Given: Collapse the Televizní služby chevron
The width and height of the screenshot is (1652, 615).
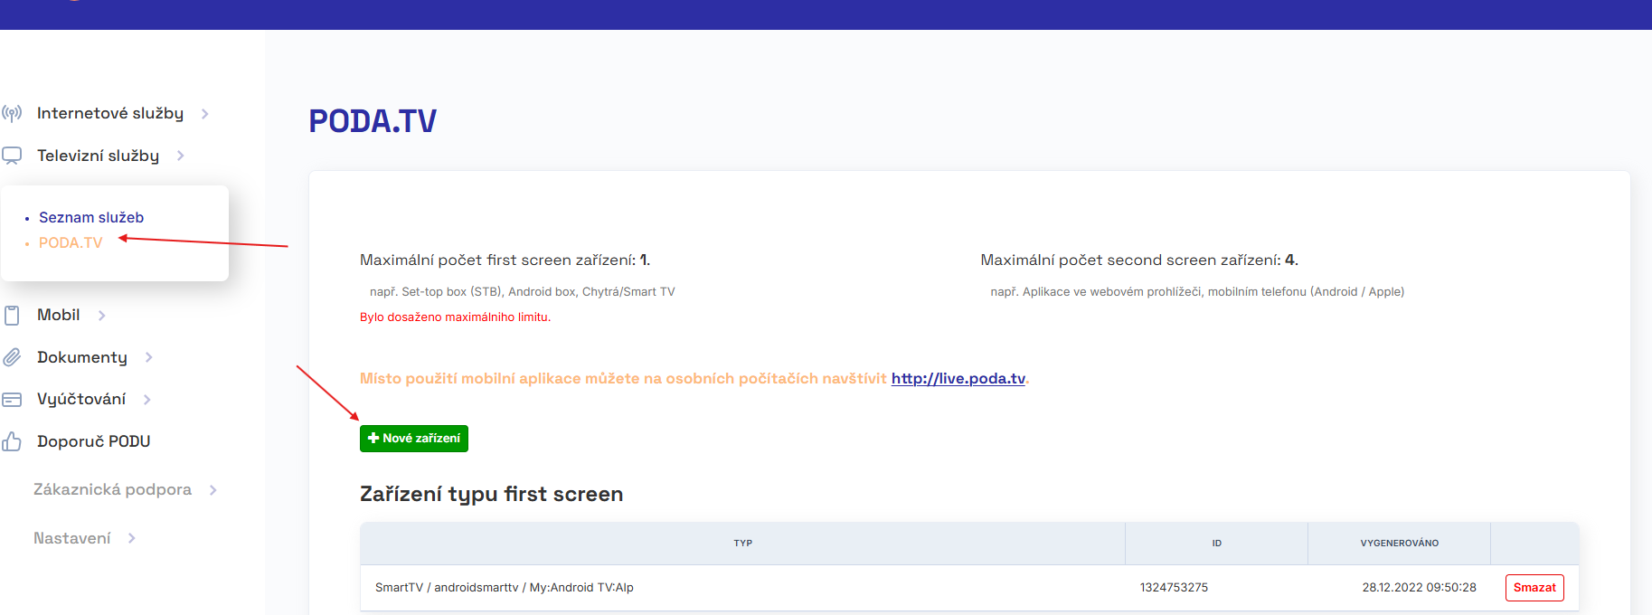Looking at the screenshot, I should coord(181,156).
